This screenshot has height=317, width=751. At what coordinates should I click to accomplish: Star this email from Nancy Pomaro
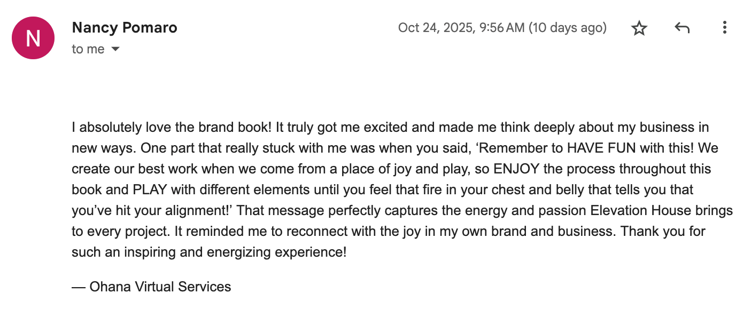639,28
